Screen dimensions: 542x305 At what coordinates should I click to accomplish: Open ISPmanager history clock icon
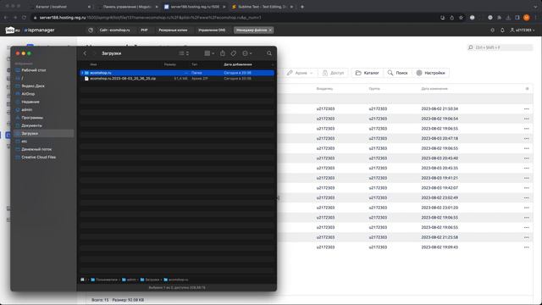[91, 30]
